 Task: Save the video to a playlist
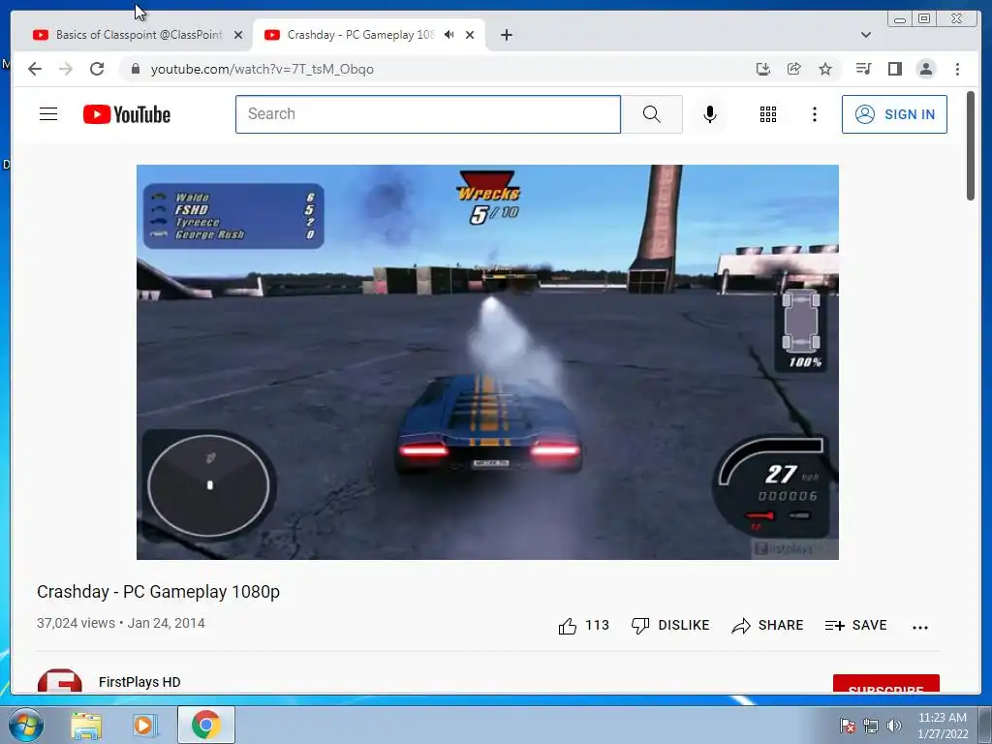(x=856, y=626)
